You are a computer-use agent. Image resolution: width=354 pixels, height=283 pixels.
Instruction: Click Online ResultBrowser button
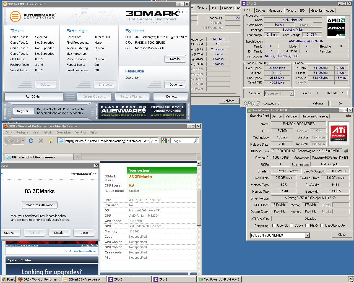point(40,205)
